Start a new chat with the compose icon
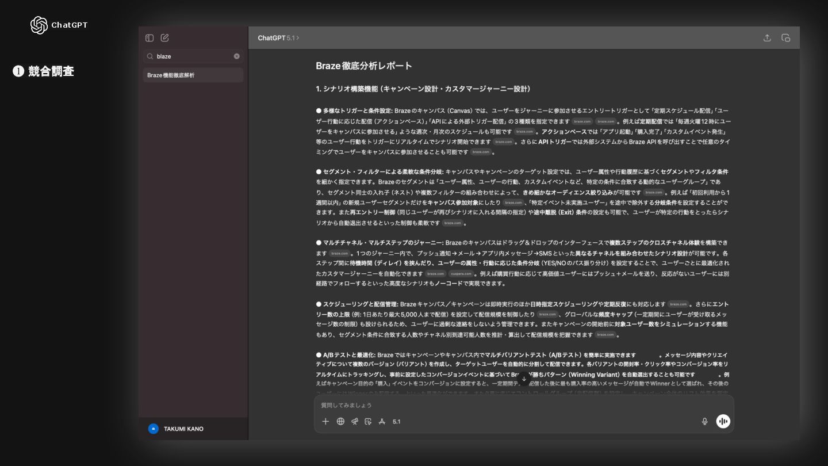 pos(165,38)
